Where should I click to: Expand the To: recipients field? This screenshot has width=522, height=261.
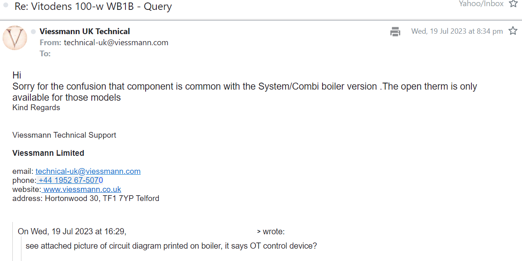(45, 53)
